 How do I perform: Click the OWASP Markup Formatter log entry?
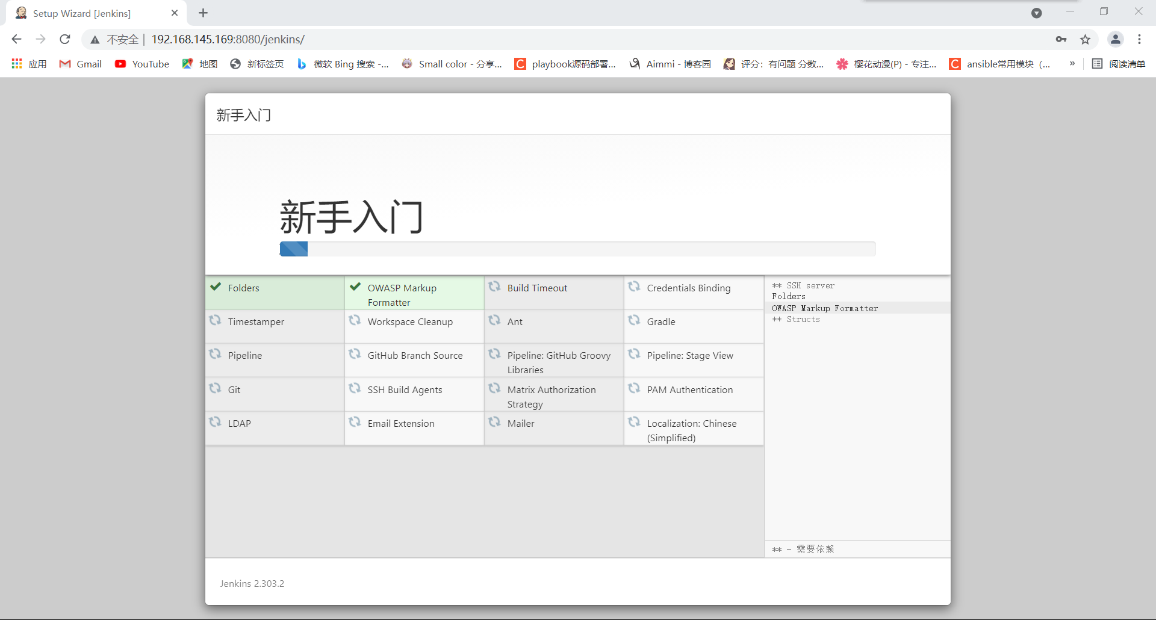coord(825,308)
